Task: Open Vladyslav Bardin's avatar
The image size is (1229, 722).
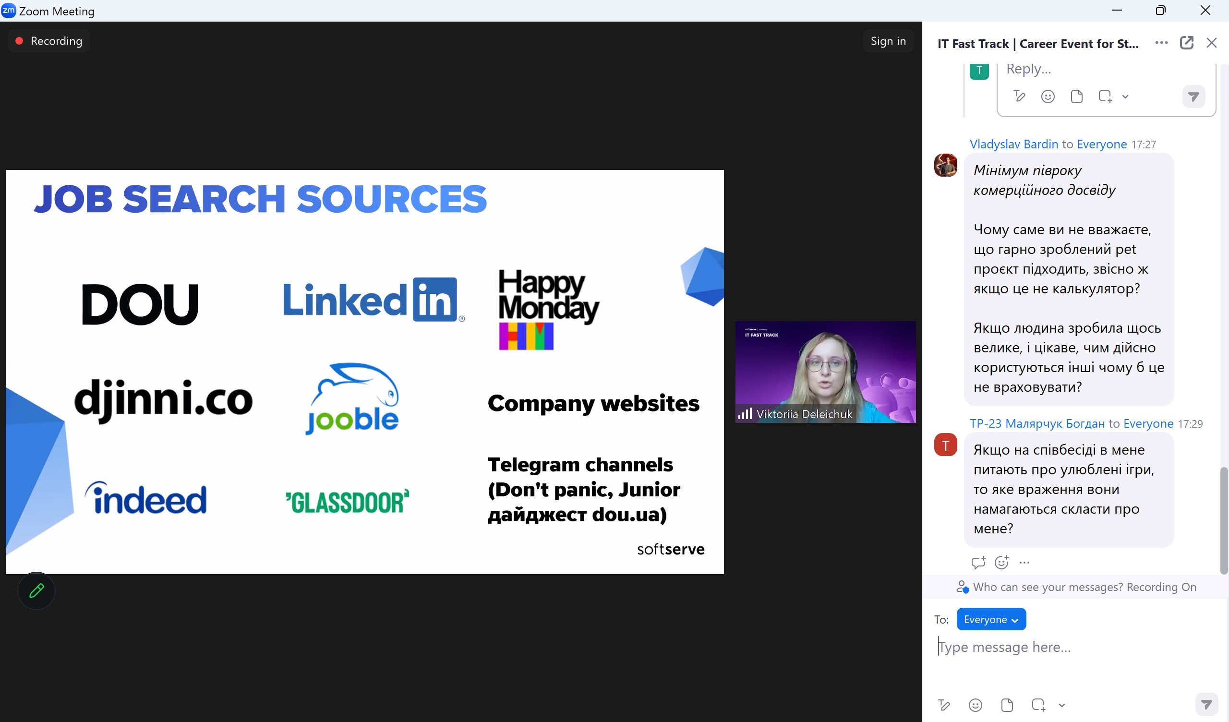Action: 945,165
